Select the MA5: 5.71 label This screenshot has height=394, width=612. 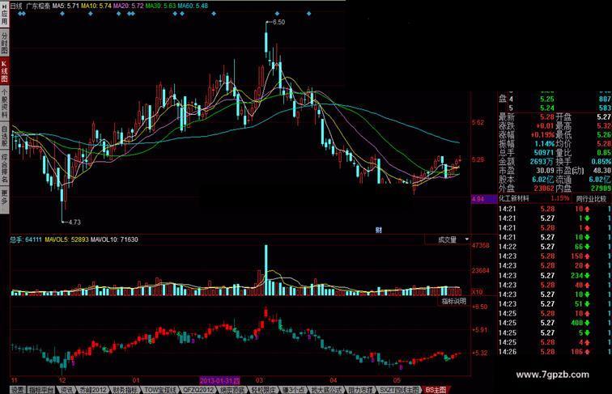click(x=66, y=6)
